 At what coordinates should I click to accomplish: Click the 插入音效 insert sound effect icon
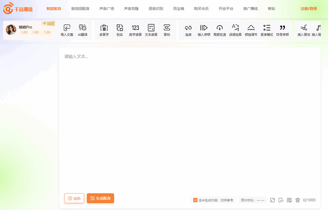(x=304, y=28)
